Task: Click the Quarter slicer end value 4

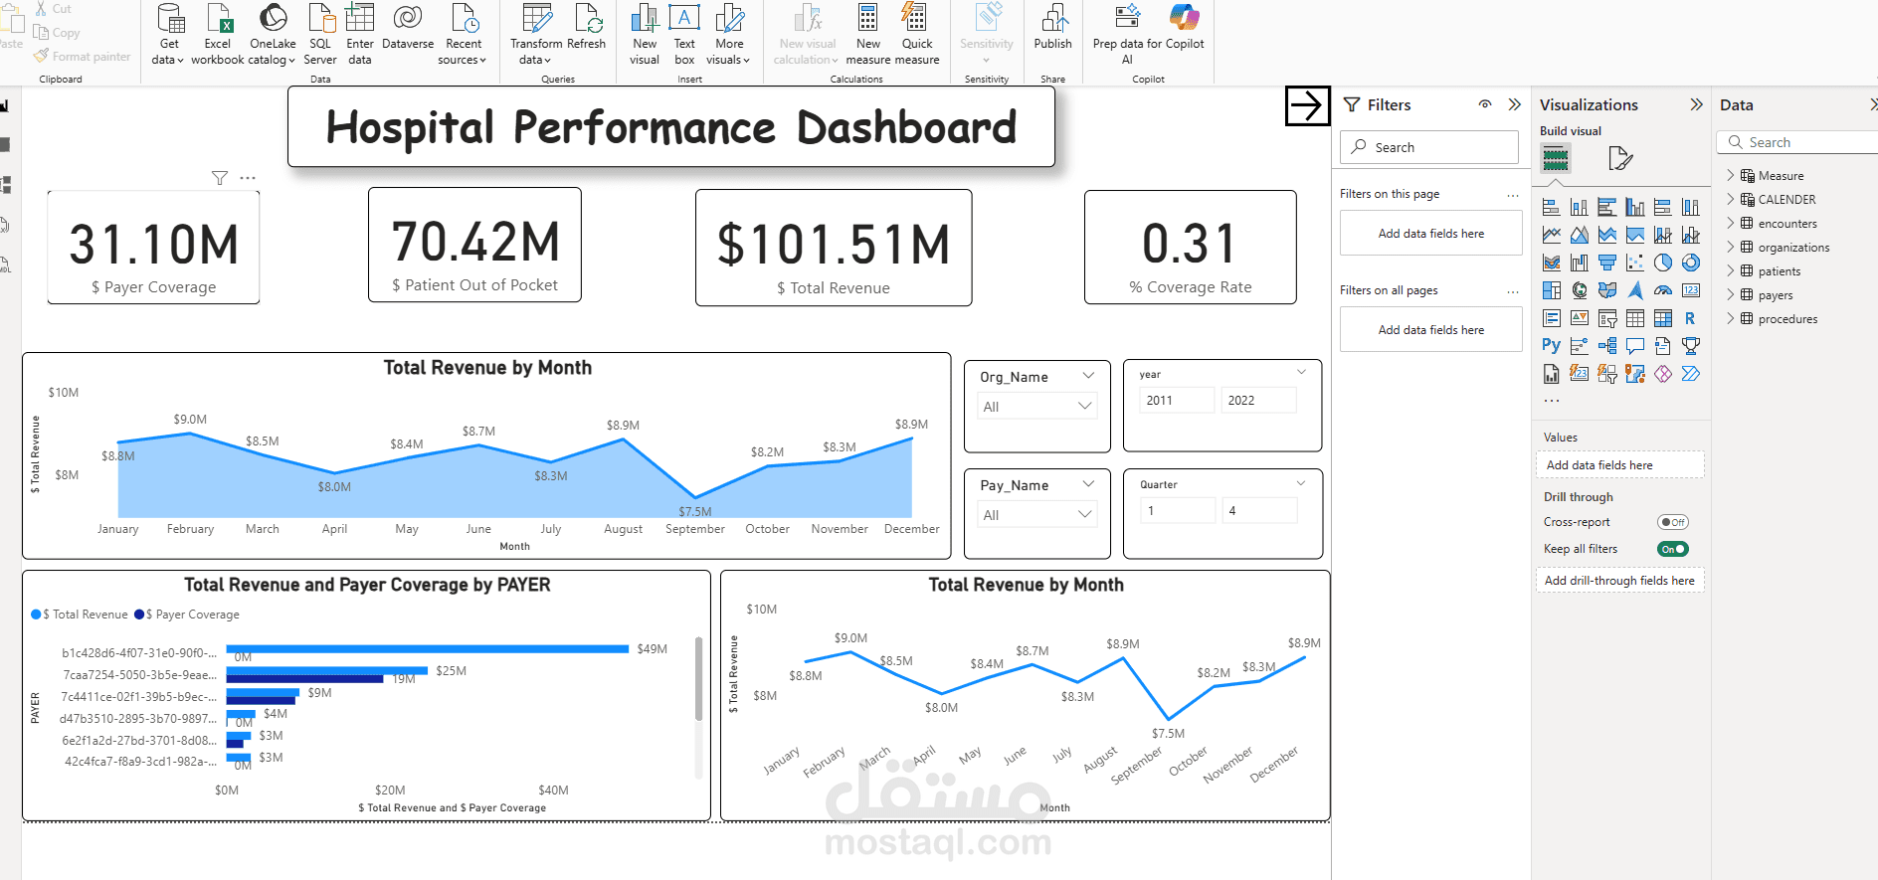Action: (1259, 510)
